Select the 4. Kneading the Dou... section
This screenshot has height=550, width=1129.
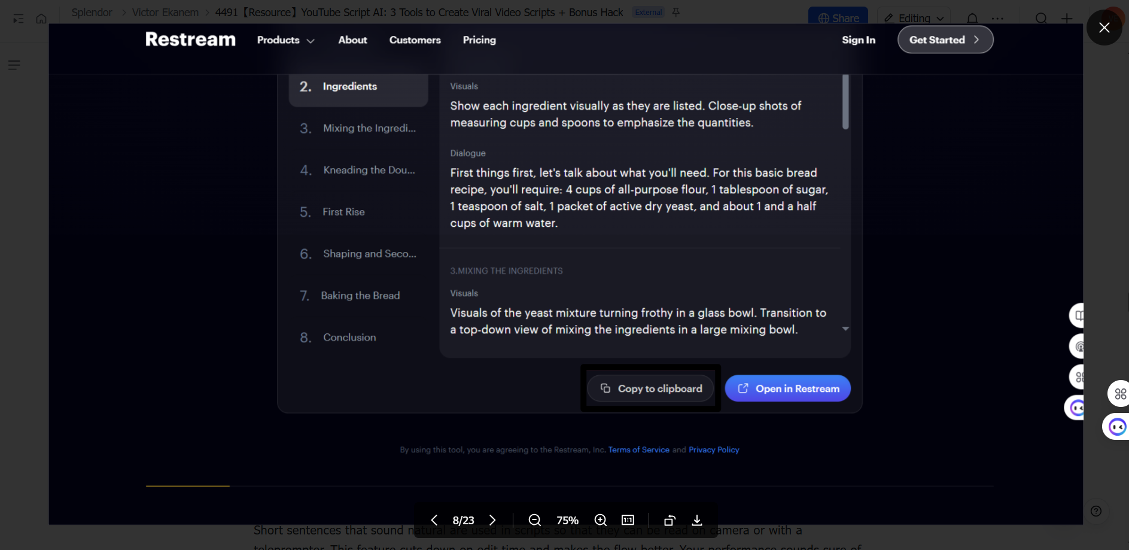click(x=358, y=170)
